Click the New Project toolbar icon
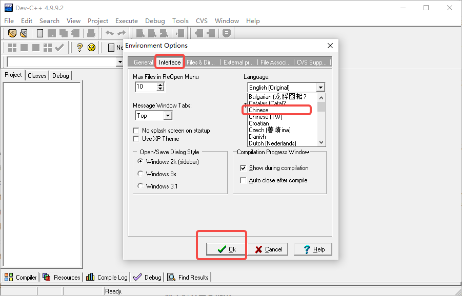462x296 pixels. pyautogui.click(x=12, y=33)
